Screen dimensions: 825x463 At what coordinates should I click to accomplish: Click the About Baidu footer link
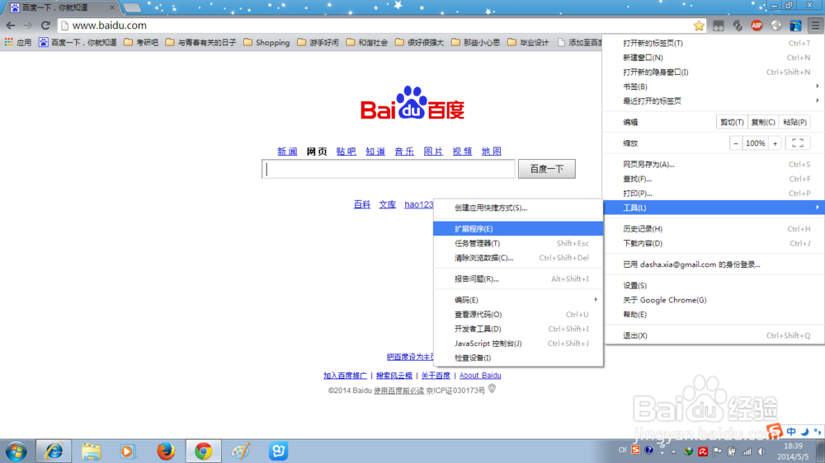coord(480,375)
